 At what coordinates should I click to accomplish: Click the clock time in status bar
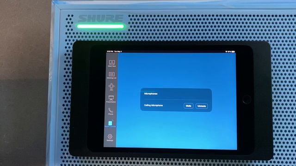coord(110,51)
